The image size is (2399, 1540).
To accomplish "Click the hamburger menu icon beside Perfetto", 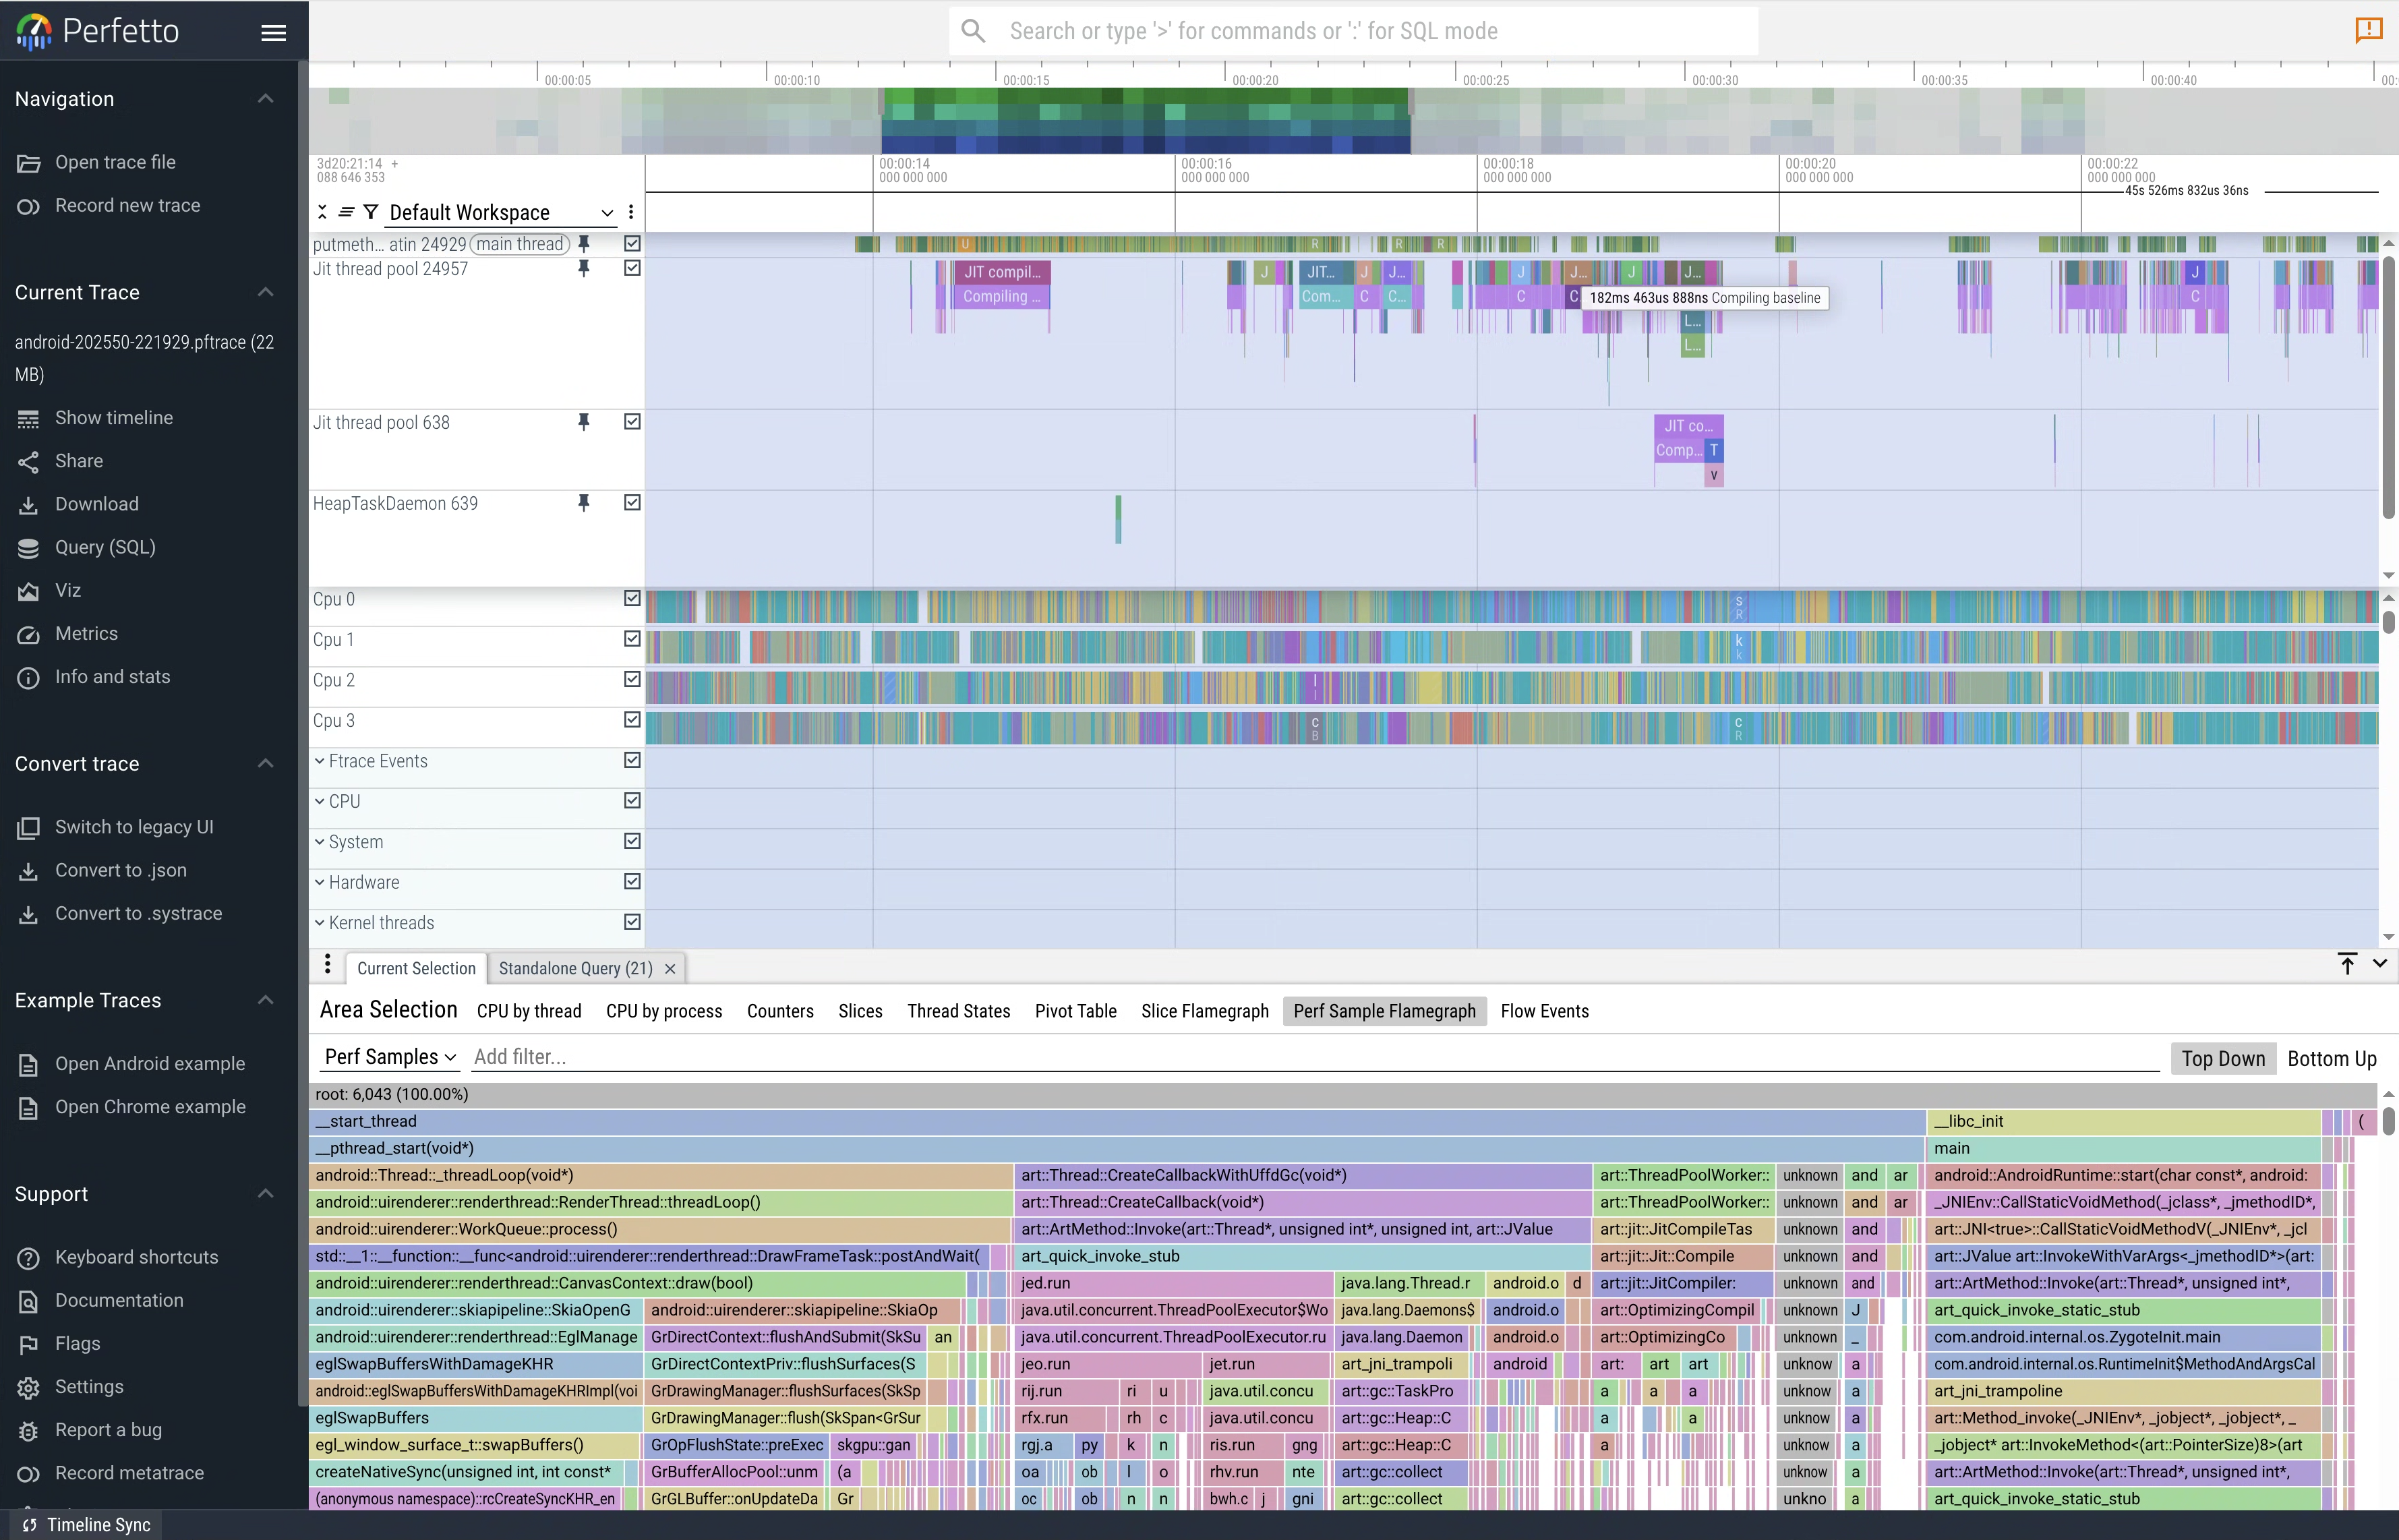I will click(x=273, y=32).
